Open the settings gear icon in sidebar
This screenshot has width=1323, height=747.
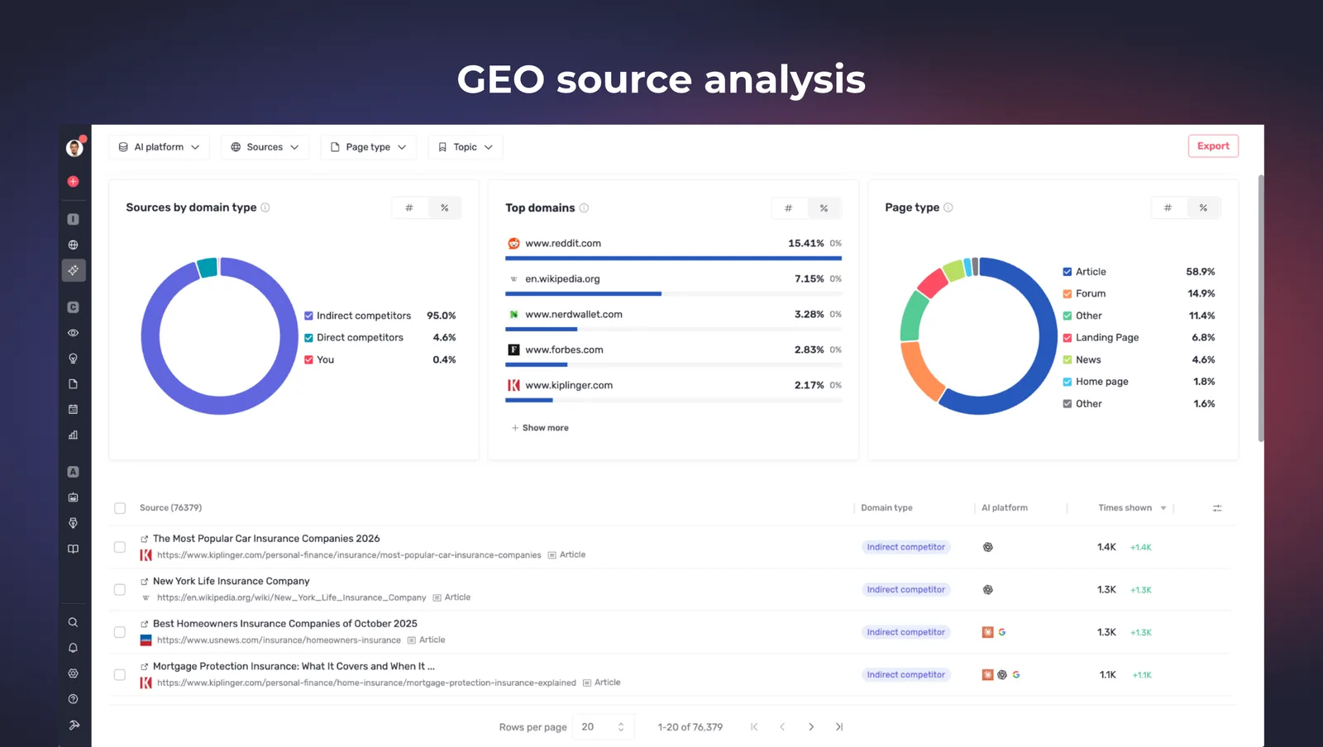(73, 673)
